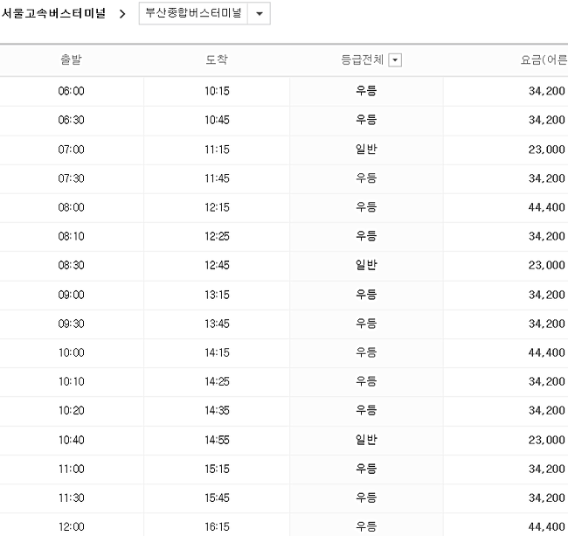Click the 13:15 arrival time
This screenshot has height=536, width=568.
(217, 295)
